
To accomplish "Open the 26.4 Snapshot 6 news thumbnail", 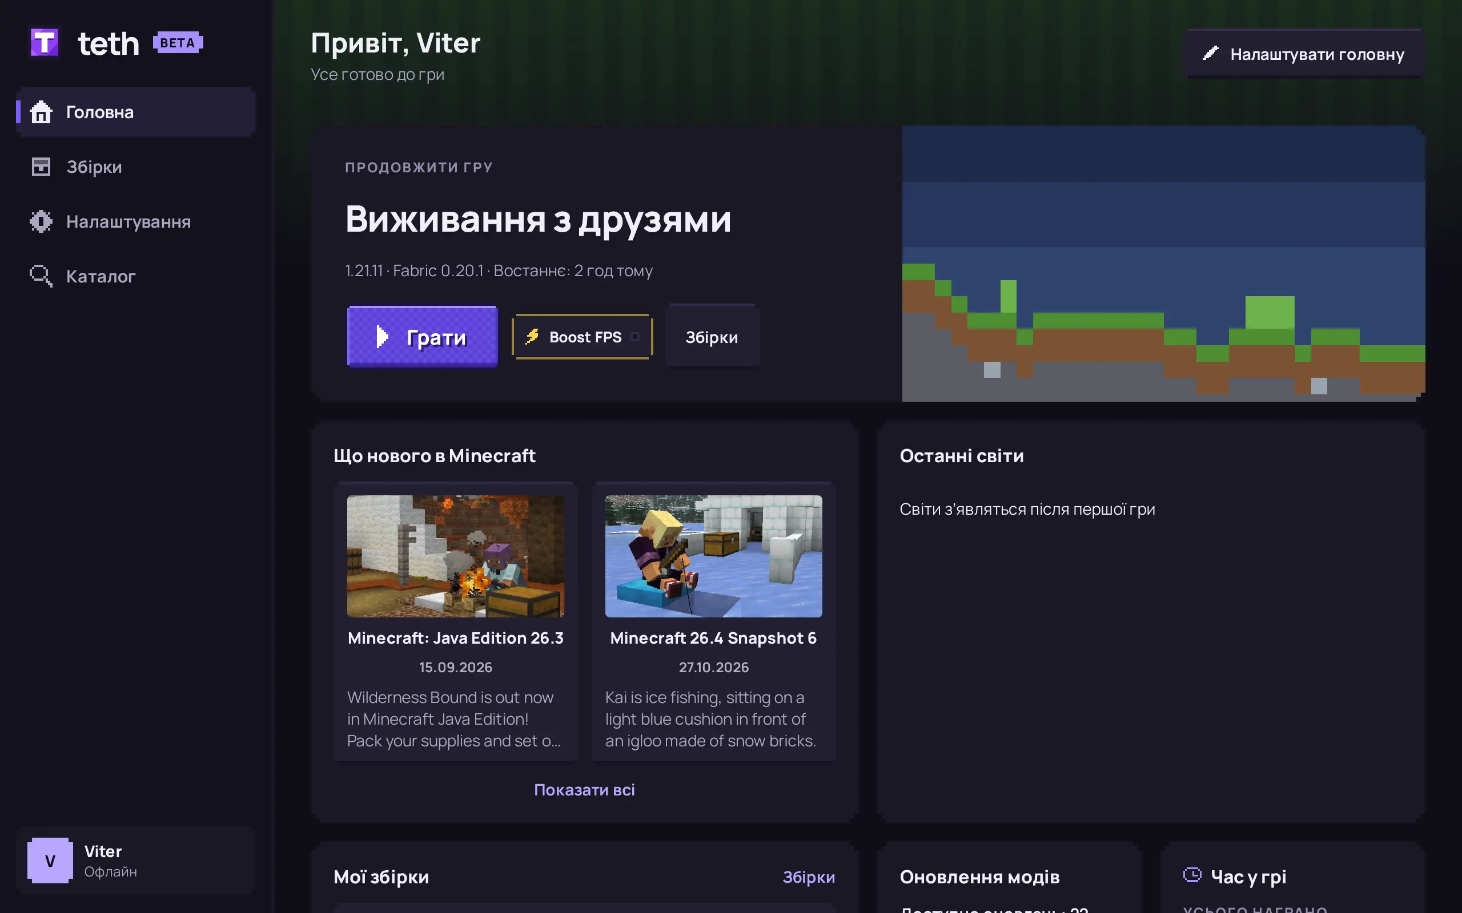I will (713, 556).
